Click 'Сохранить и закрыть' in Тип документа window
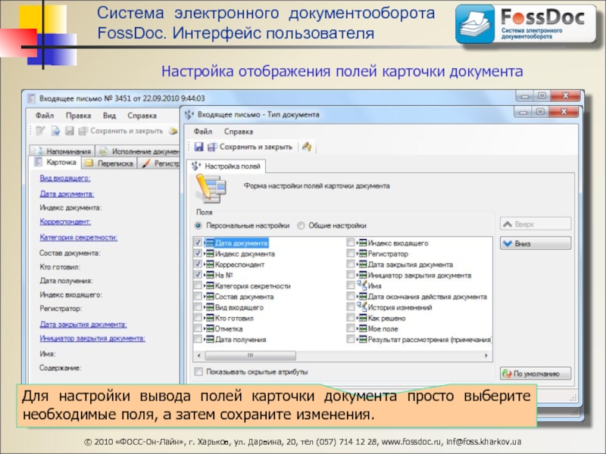606x454 pixels. click(250, 147)
